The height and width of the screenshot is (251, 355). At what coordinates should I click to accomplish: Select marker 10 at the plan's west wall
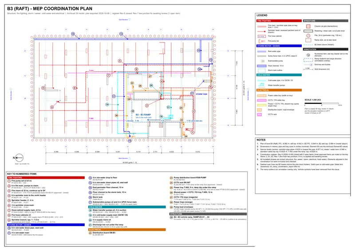tap(130, 141)
